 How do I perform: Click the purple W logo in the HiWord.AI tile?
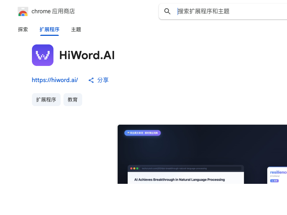coord(43,55)
